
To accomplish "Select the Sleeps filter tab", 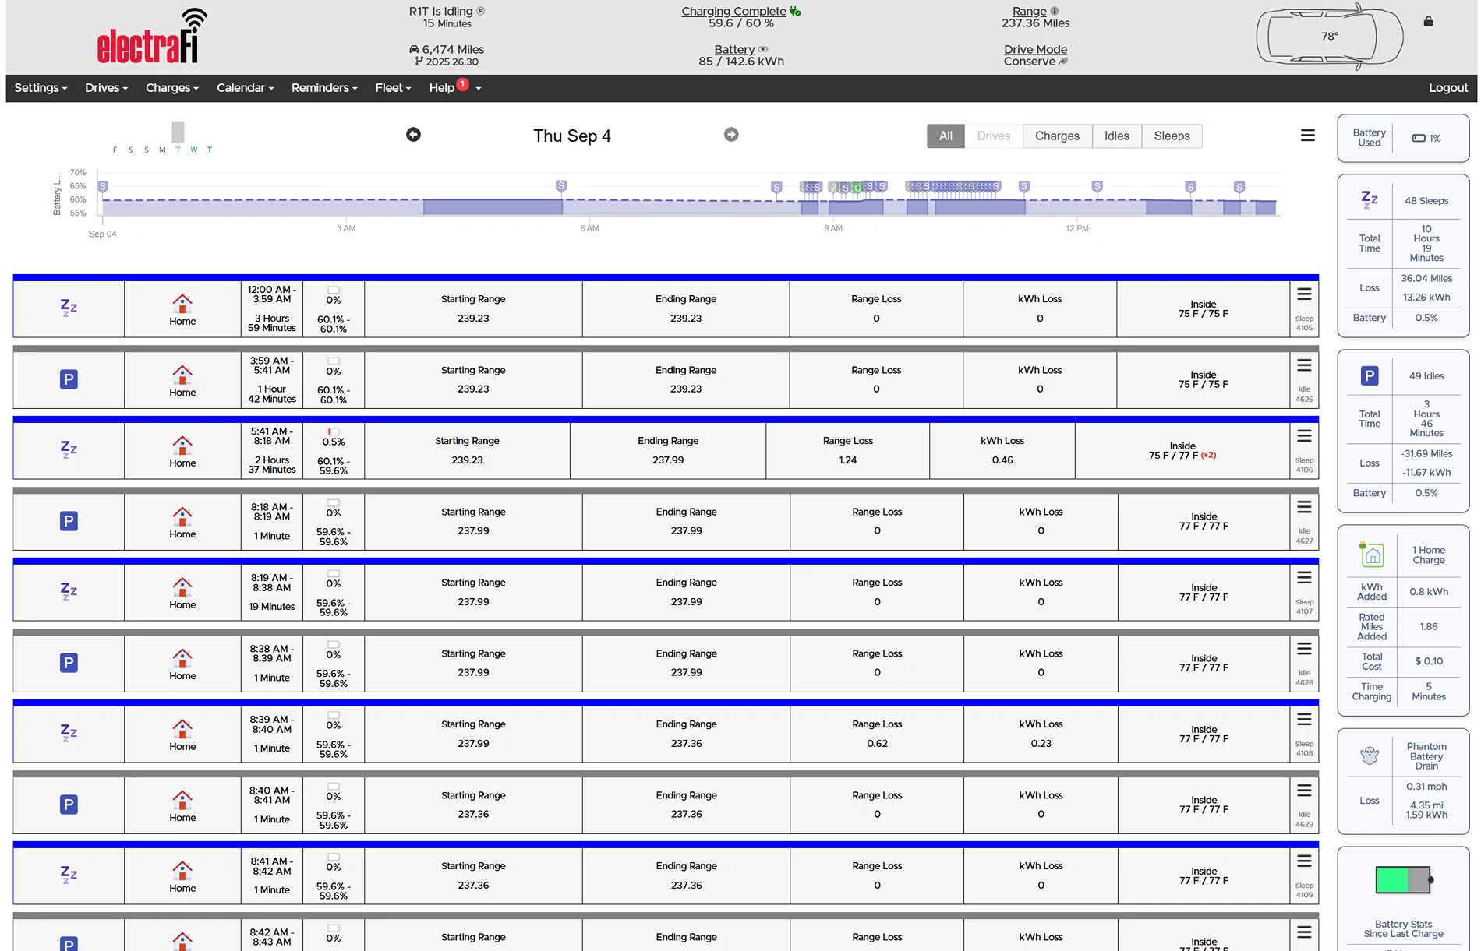I will point(1172,136).
